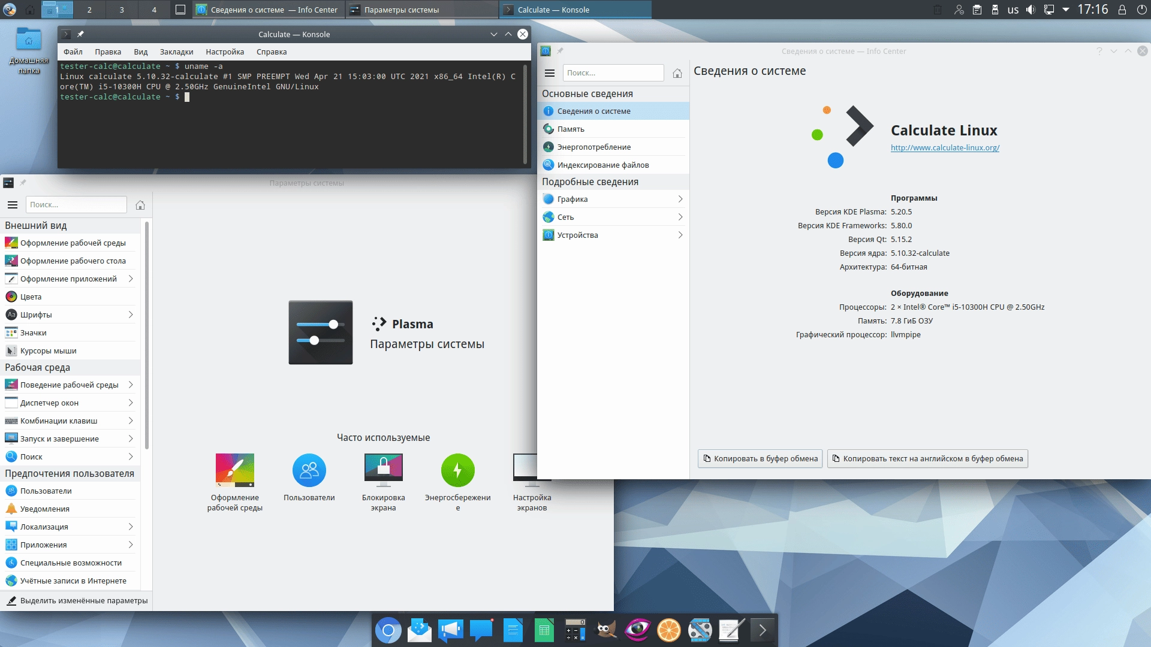Image resolution: width=1151 pixels, height=647 pixels.
Task: Open the Konsole File menu
Action: pos(73,52)
